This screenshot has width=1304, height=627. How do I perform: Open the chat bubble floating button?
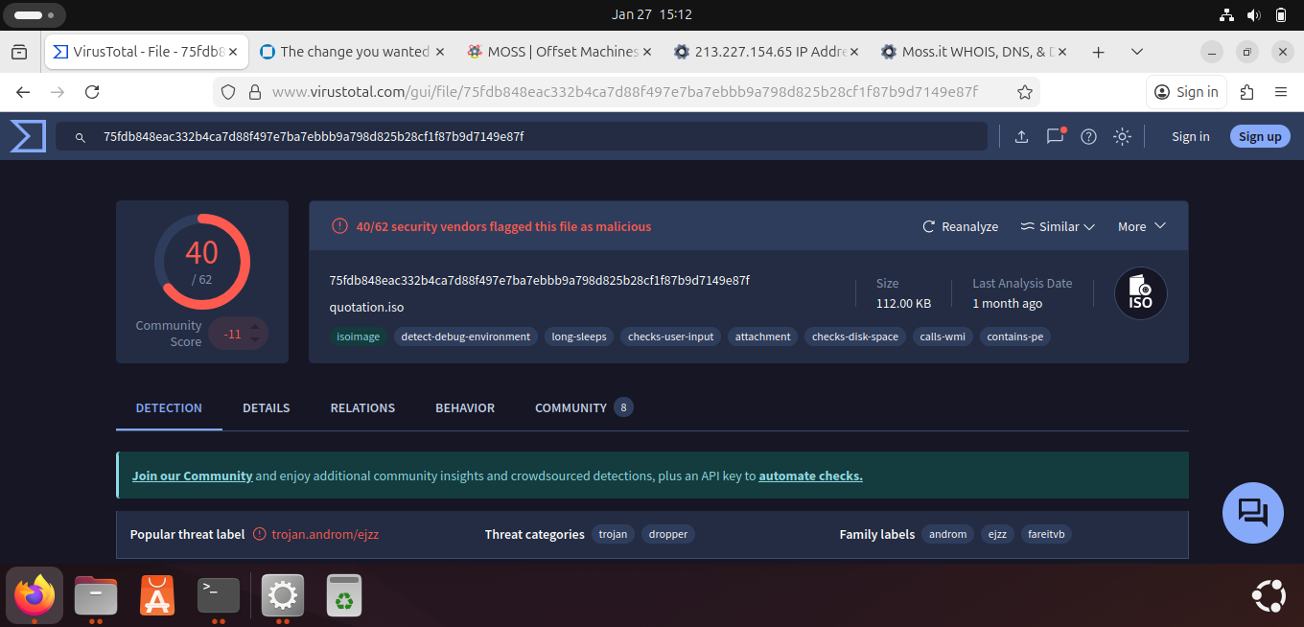[x=1252, y=513]
